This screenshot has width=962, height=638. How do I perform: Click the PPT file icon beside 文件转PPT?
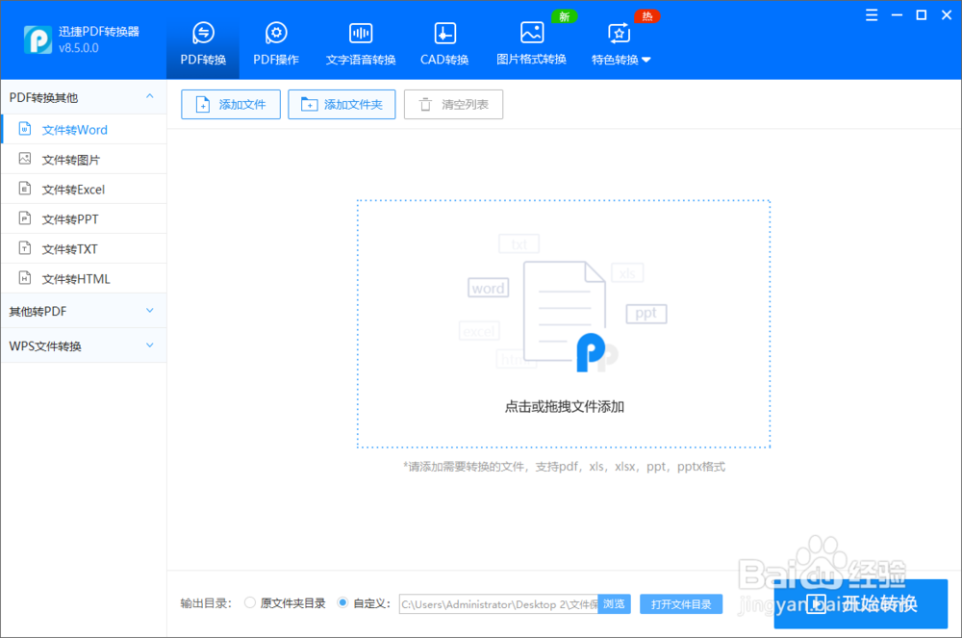pos(25,217)
